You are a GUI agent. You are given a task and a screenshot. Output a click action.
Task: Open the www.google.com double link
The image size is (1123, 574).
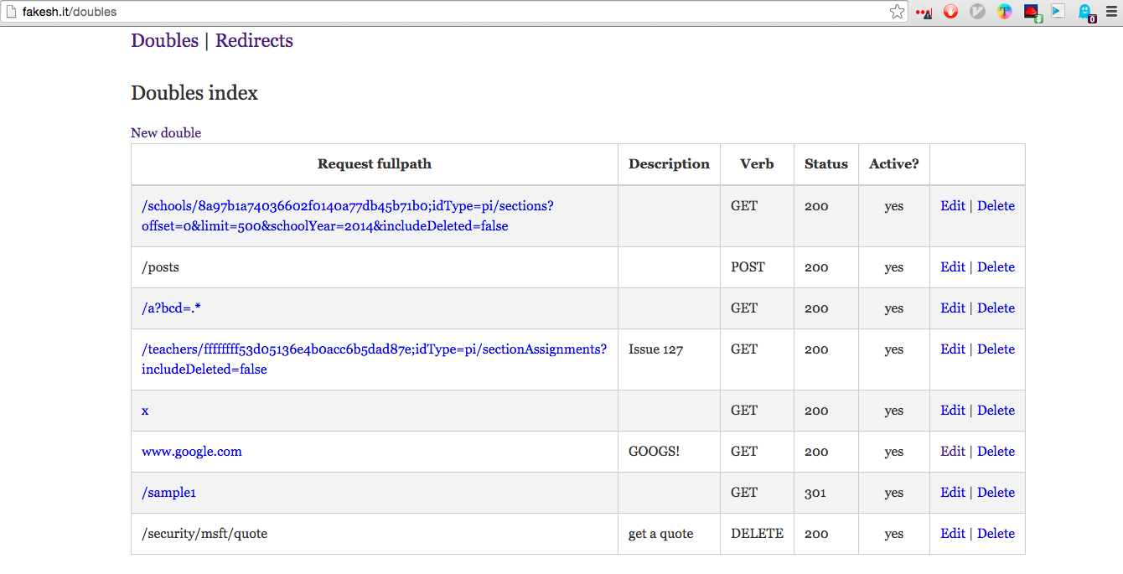[191, 452]
